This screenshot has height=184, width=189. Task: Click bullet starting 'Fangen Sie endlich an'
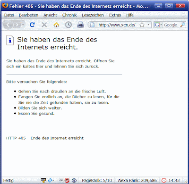(69, 100)
